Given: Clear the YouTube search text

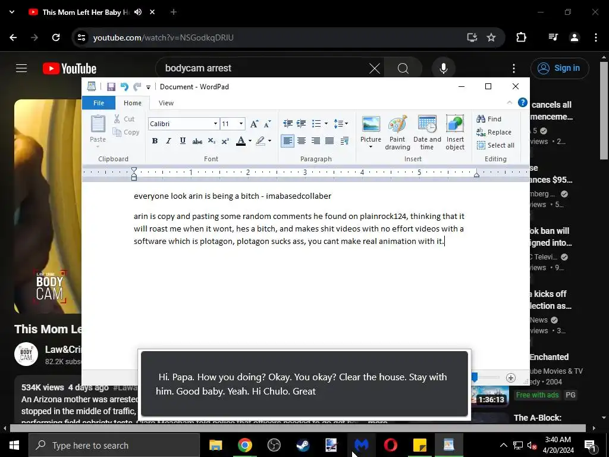Looking at the screenshot, I should pyautogui.click(x=375, y=69).
